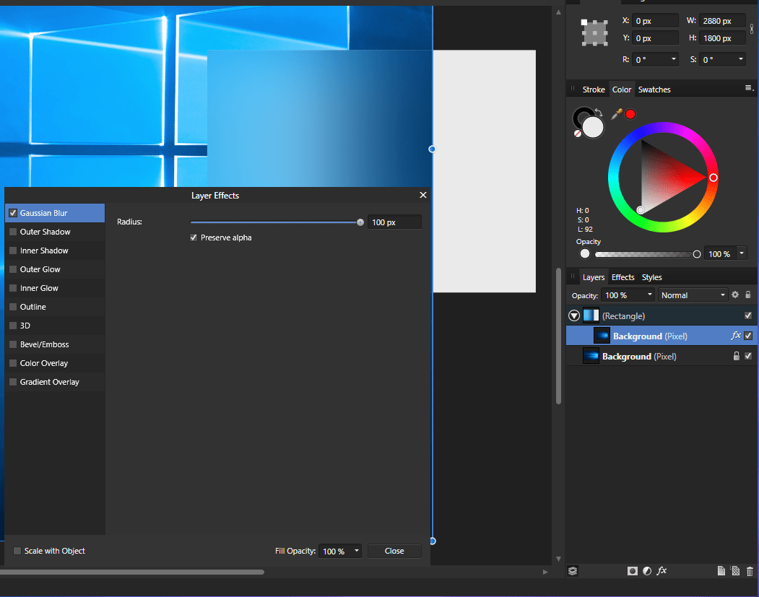Enable the Outline effect checkbox

(x=13, y=307)
